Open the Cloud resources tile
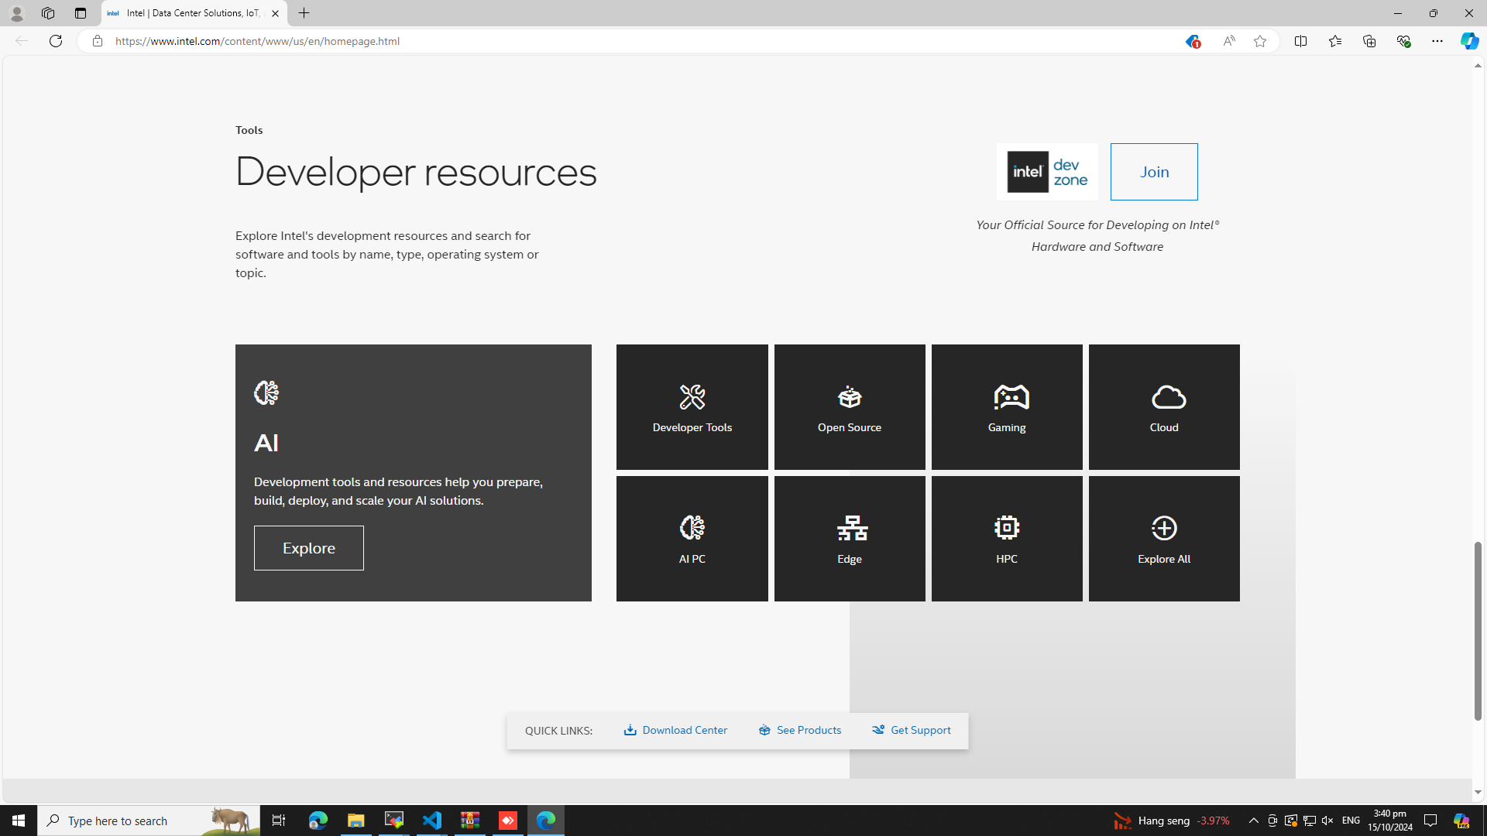 (x=1163, y=407)
